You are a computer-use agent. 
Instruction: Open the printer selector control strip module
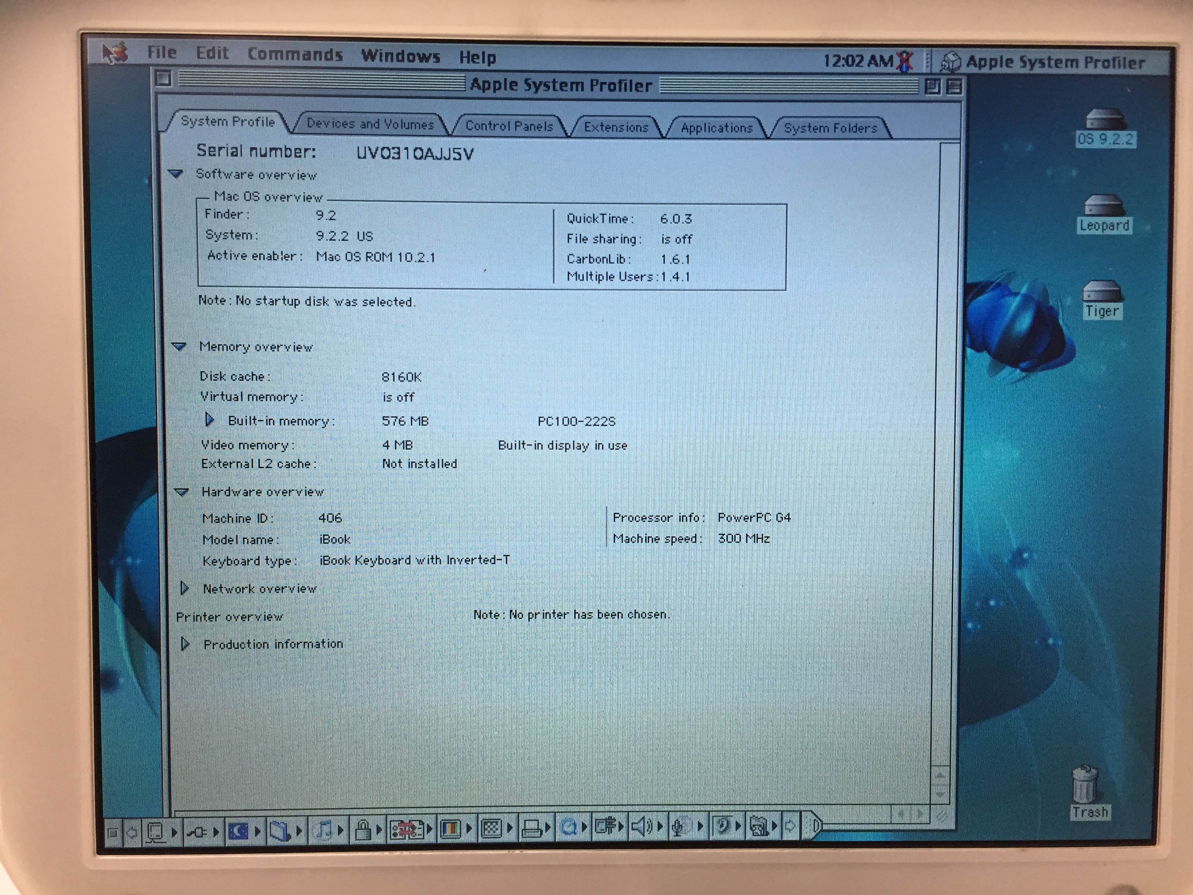[536, 828]
